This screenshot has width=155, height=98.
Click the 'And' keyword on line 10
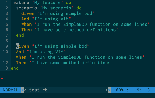click(20, 52)
